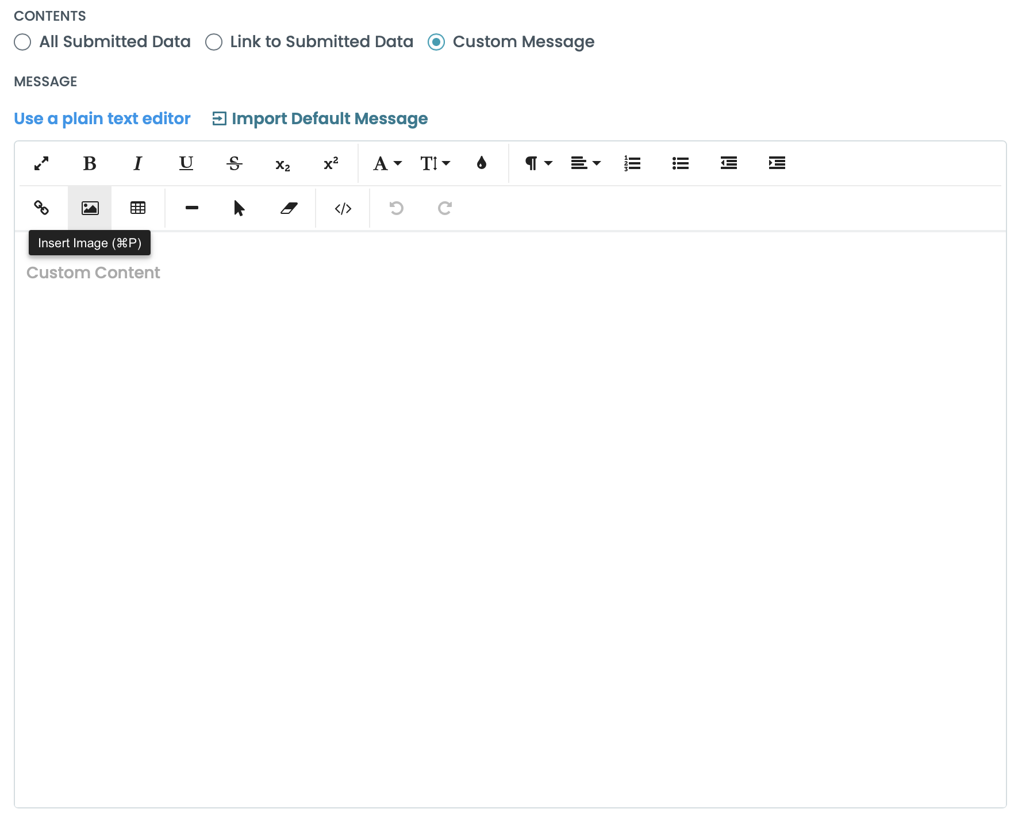Select the Custom Message radio button
Image resolution: width=1022 pixels, height=828 pixels.
click(x=436, y=42)
